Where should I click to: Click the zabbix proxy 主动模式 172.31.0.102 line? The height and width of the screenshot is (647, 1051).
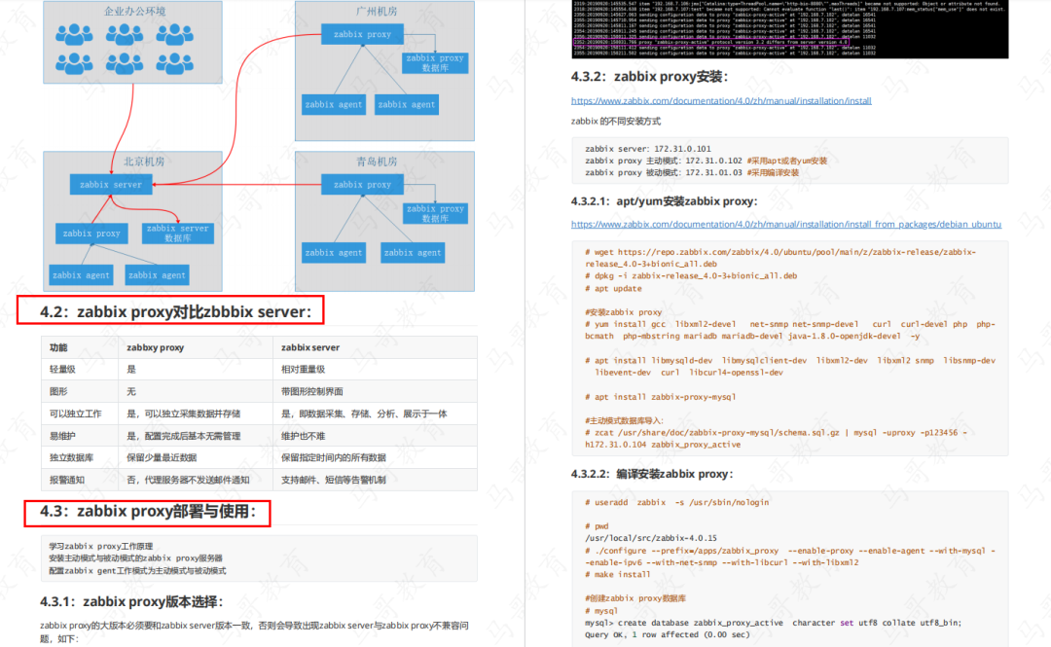[706, 161]
